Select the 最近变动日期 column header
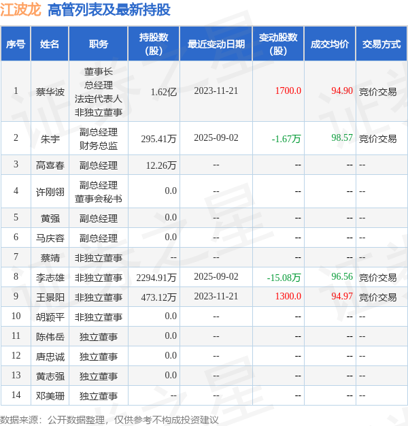 216,44
